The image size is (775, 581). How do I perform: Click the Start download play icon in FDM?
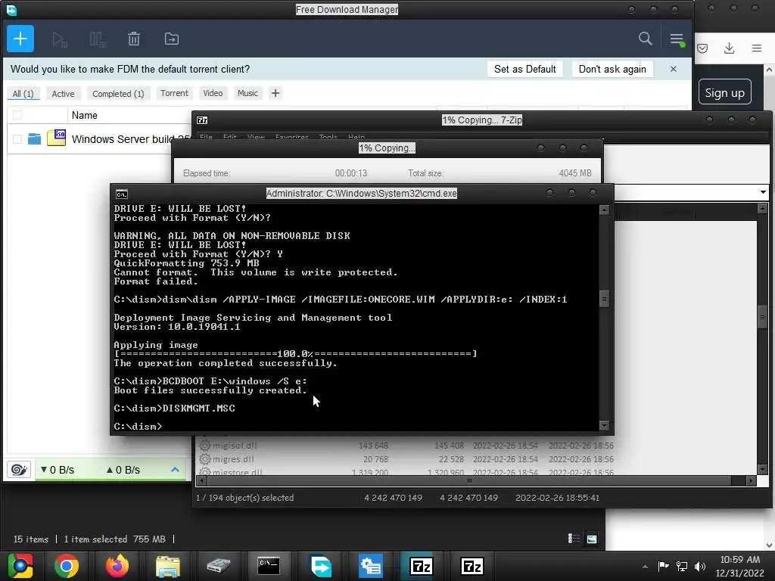60,39
